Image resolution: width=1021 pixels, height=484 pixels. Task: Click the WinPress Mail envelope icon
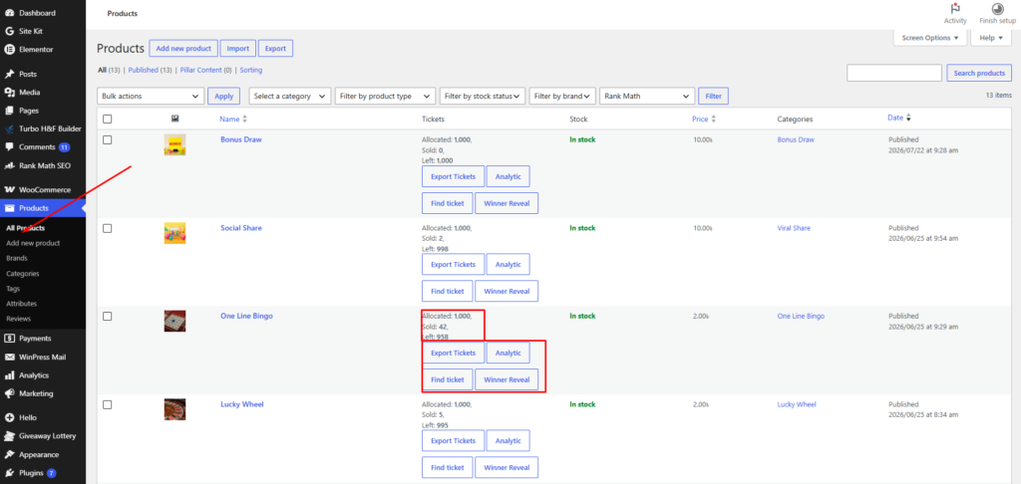pos(10,358)
